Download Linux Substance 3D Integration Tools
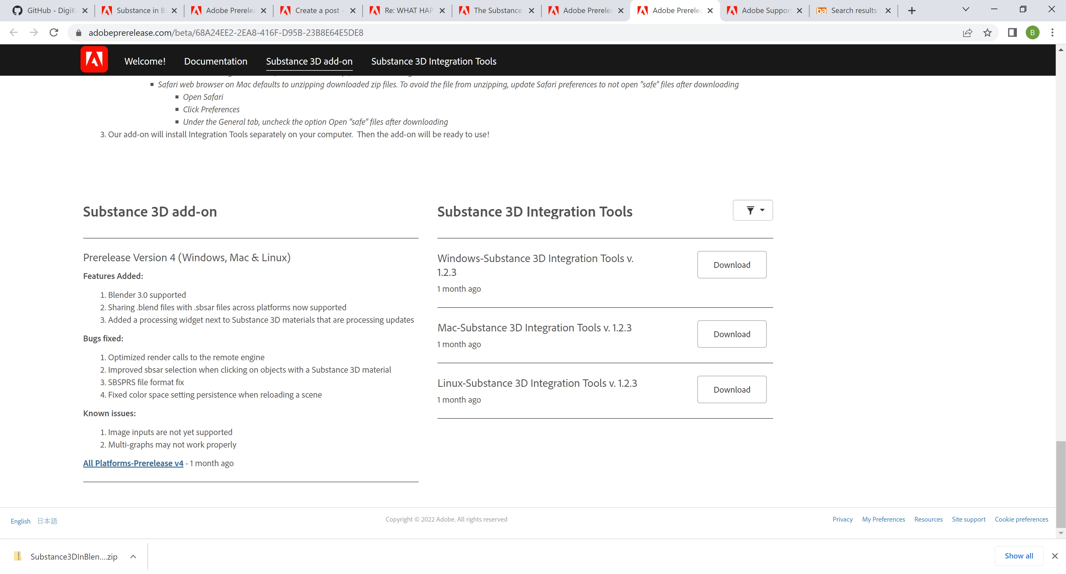 tap(731, 389)
